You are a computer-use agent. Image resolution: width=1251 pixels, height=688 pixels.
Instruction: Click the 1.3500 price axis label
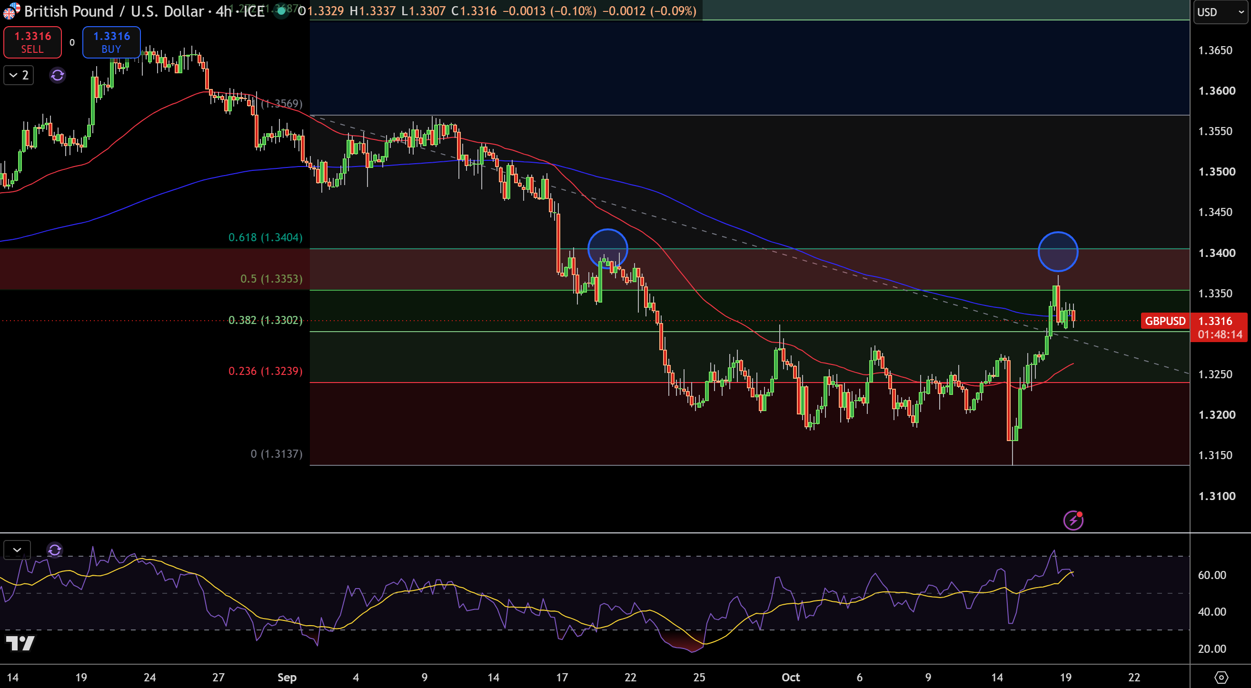(x=1217, y=172)
